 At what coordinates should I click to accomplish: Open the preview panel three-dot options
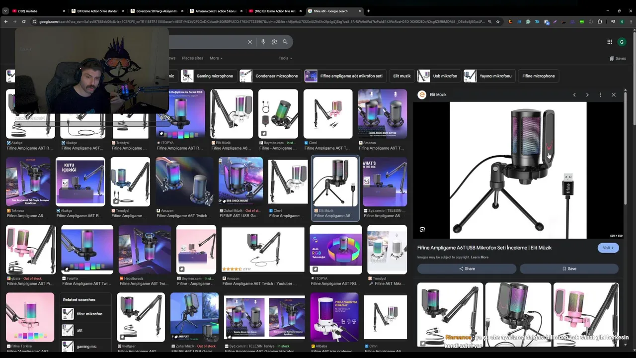[x=600, y=94]
